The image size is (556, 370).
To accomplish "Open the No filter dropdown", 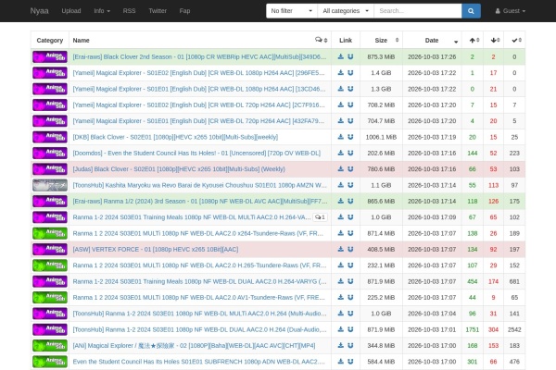I will pyautogui.click(x=292, y=11).
